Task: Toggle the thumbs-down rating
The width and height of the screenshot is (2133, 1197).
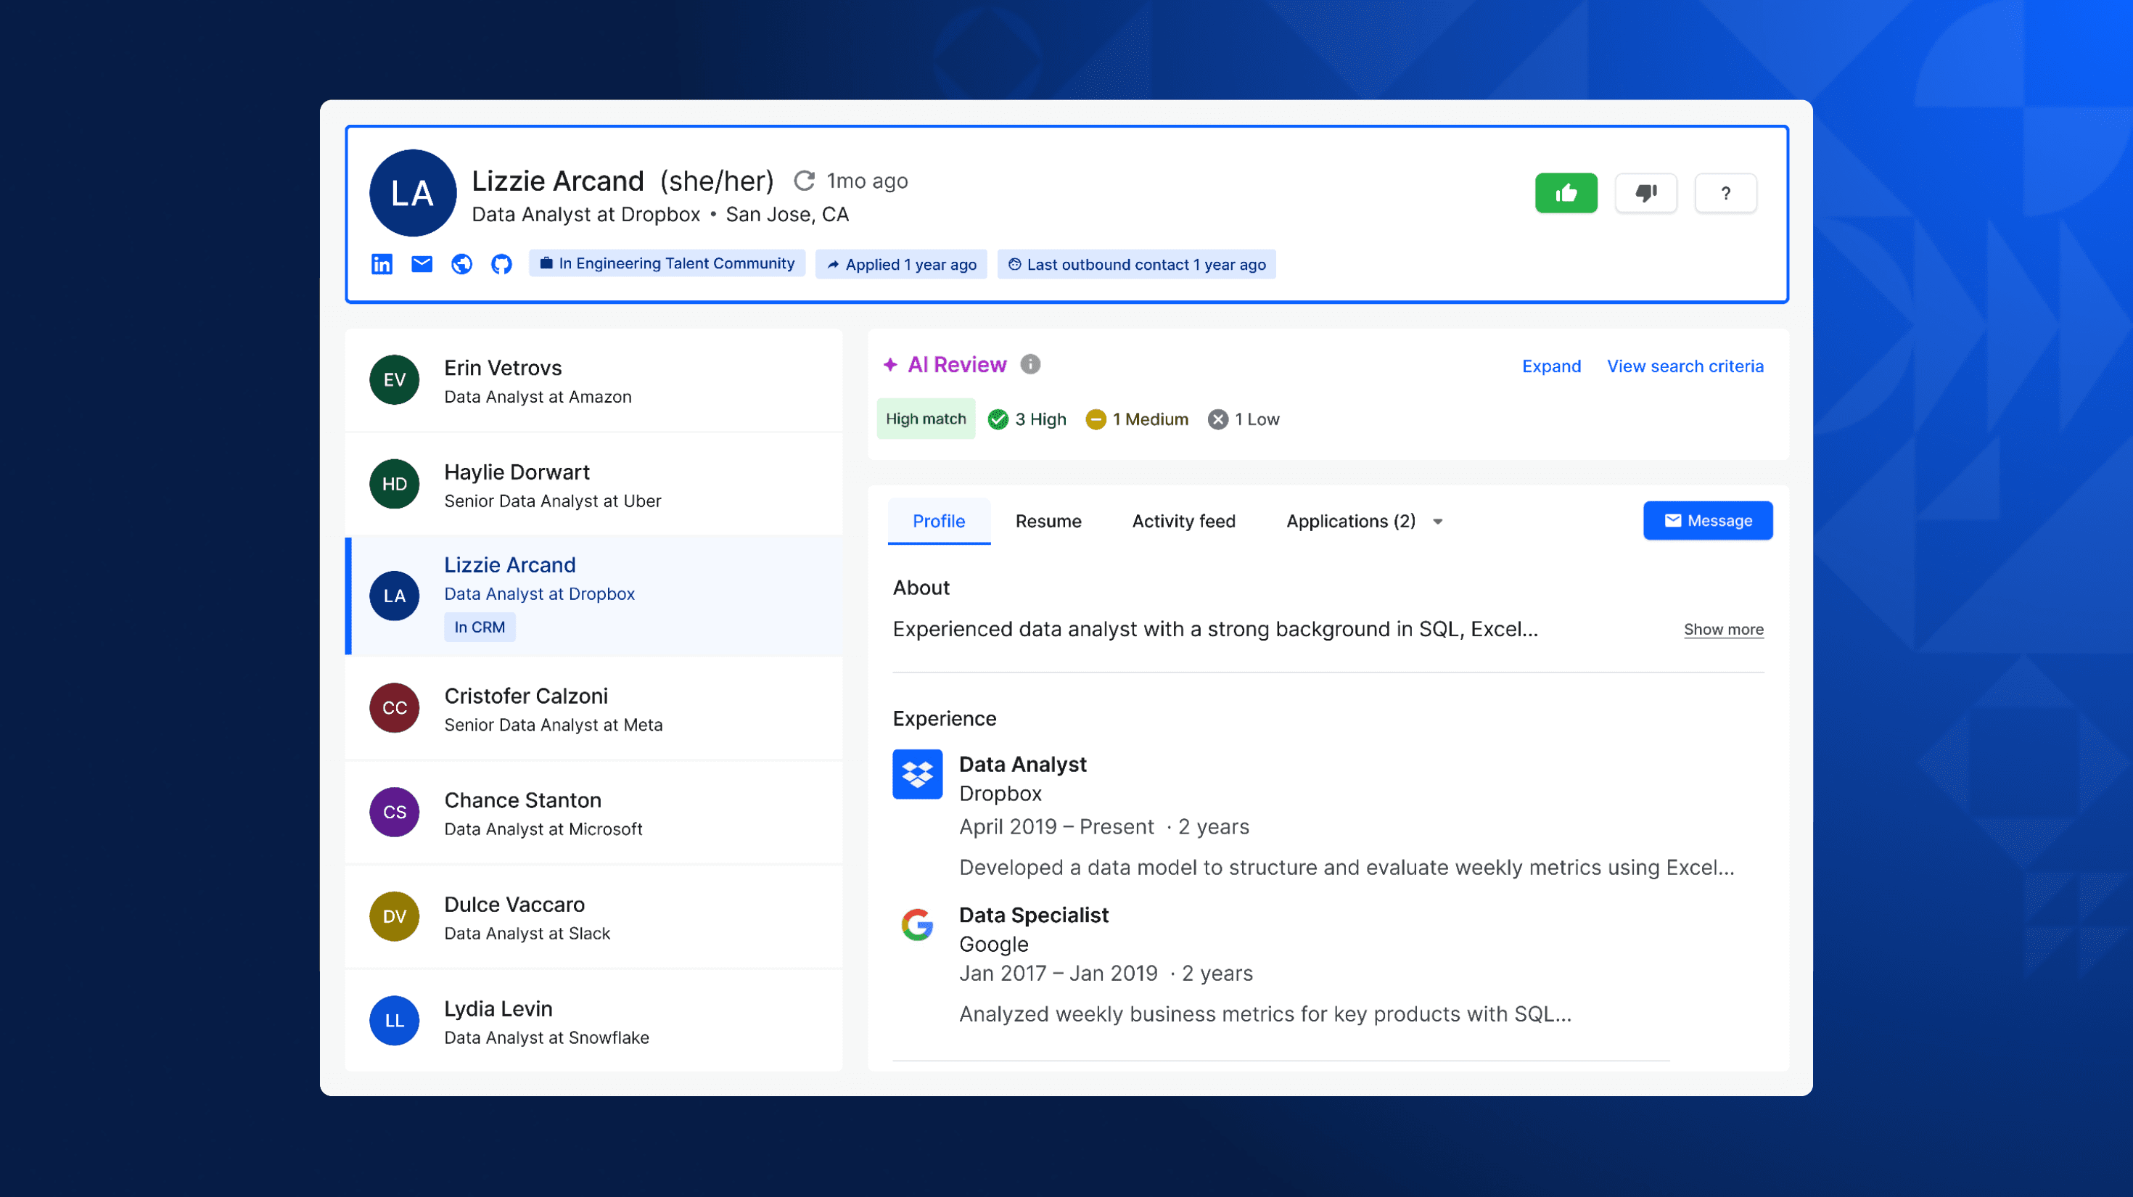Action: point(1645,193)
